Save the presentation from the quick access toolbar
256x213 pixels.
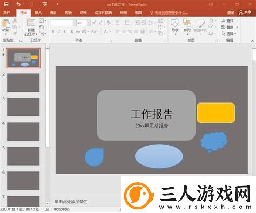(6, 4)
